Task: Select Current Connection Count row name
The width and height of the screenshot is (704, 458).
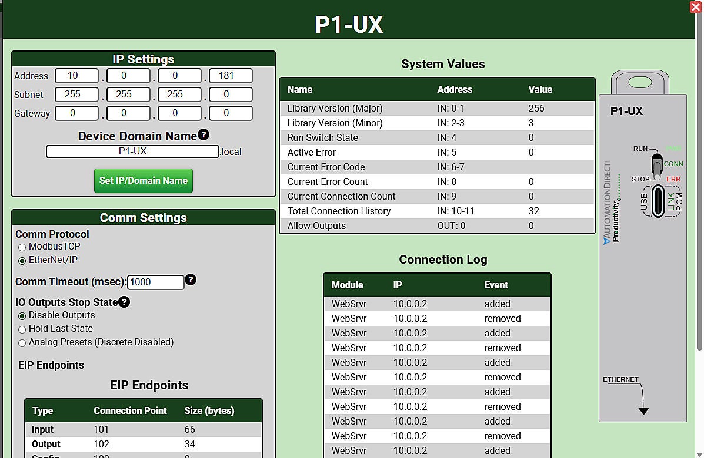Action: click(341, 197)
